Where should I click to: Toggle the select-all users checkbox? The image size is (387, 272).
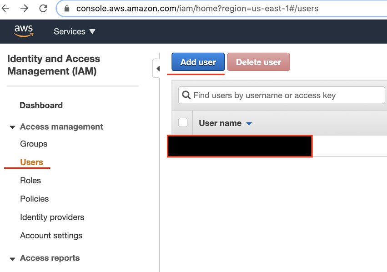pos(183,122)
